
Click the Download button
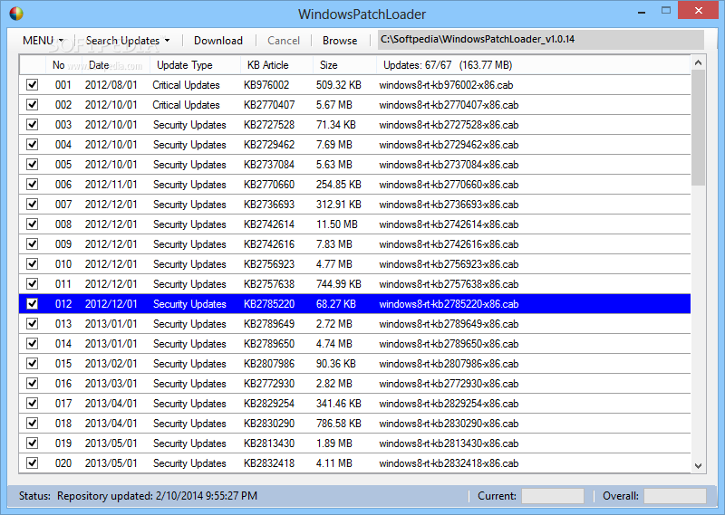(x=218, y=41)
